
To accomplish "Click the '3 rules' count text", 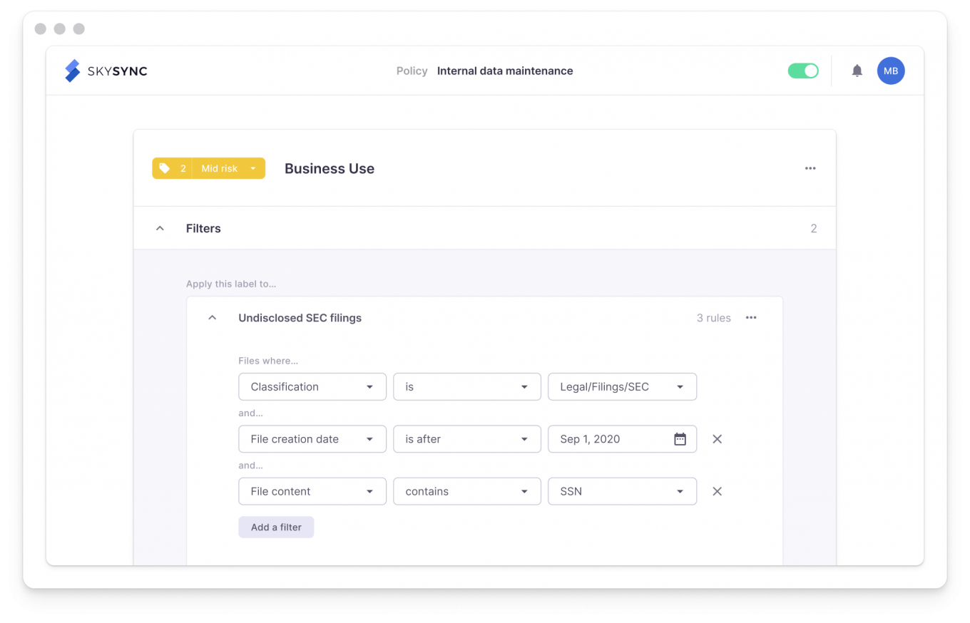I will [x=713, y=318].
